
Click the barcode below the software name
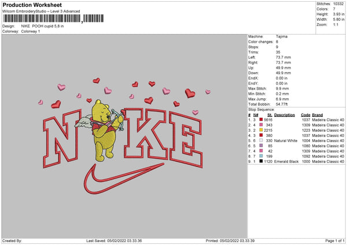(42, 19)
